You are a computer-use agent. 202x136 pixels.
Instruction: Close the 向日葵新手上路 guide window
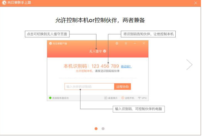pos(196,3)
